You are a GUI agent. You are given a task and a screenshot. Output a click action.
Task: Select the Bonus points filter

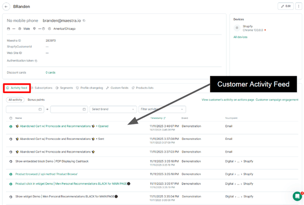(x=36, y=100)
